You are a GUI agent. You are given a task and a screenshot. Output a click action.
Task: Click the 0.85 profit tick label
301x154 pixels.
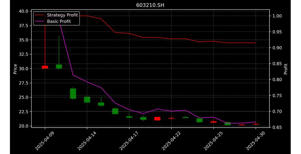coord(277,64)
